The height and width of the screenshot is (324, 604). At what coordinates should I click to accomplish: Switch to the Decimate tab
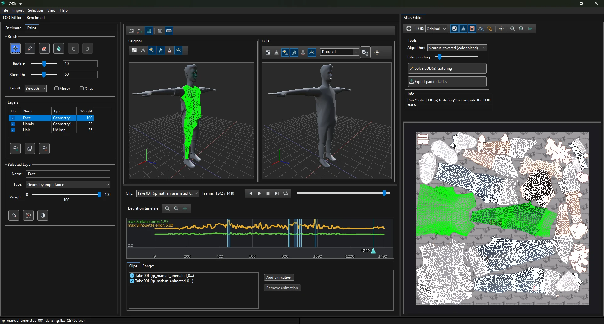click(13, 28)
